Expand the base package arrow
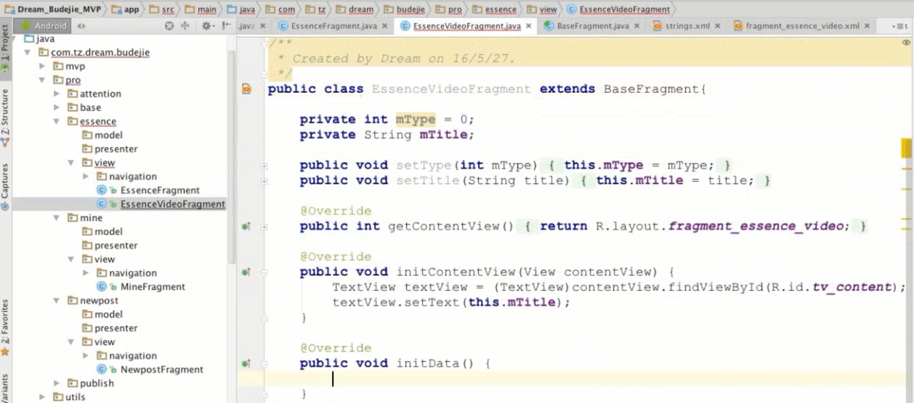Image resolution: width=914 pixels, height=403 pixels. point(57,107)
